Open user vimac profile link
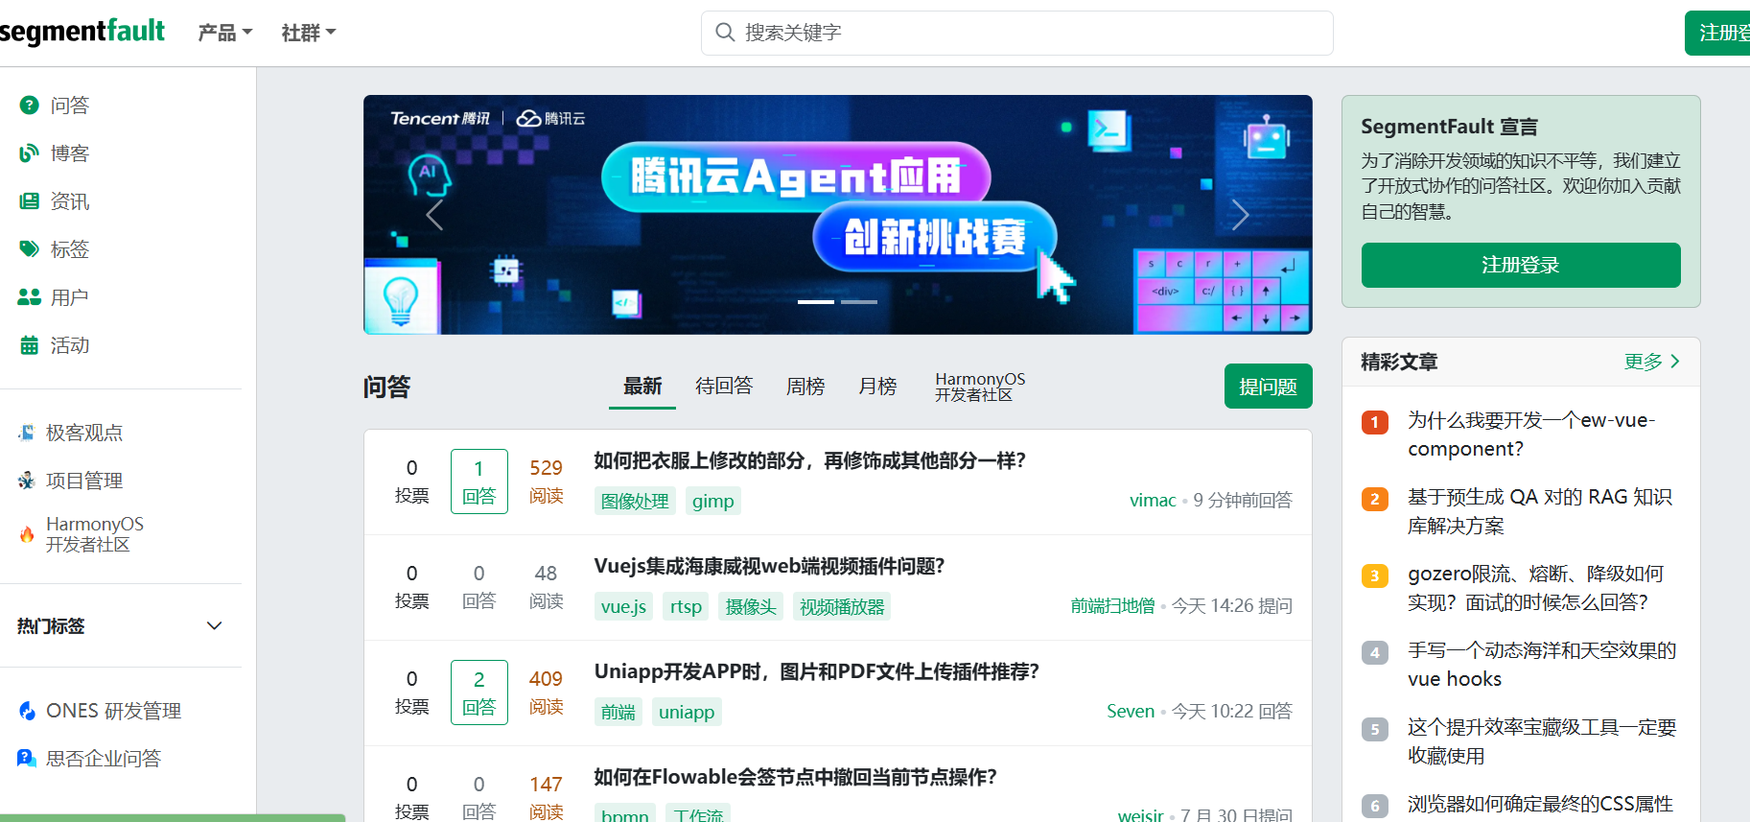 [1153, 500]
